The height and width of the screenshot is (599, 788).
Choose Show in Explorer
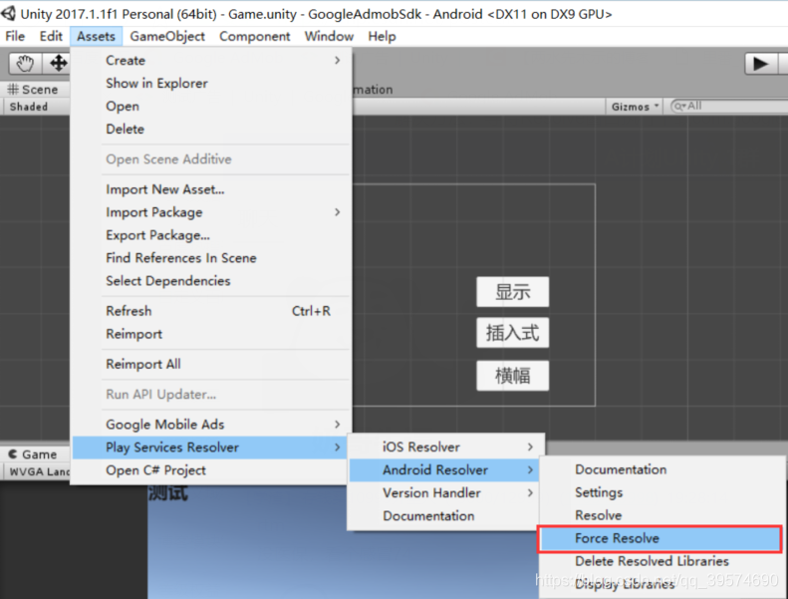point(211,83)
